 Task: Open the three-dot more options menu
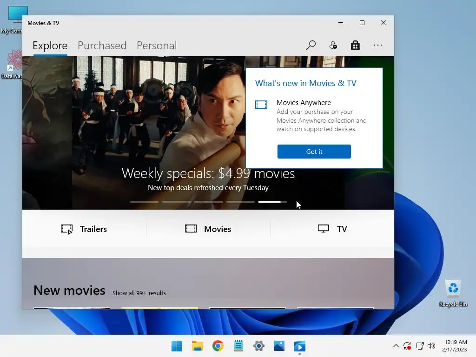[x=378, y=45]
